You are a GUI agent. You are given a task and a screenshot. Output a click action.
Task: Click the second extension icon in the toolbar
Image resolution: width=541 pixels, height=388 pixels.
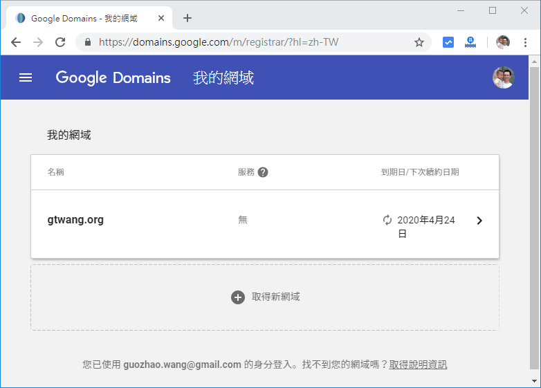tap(470, 42)
